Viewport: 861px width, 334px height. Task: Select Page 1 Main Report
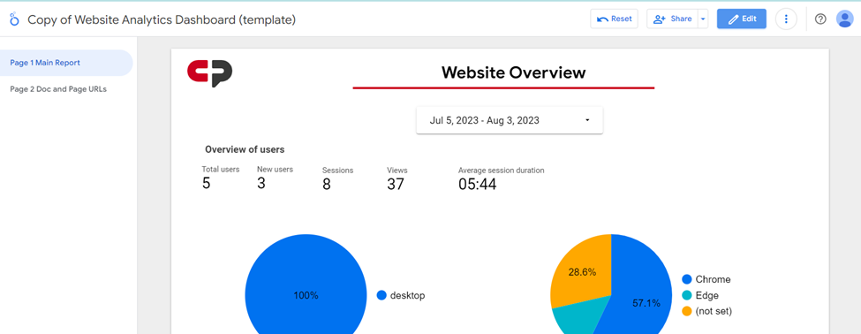coord(66,63)
